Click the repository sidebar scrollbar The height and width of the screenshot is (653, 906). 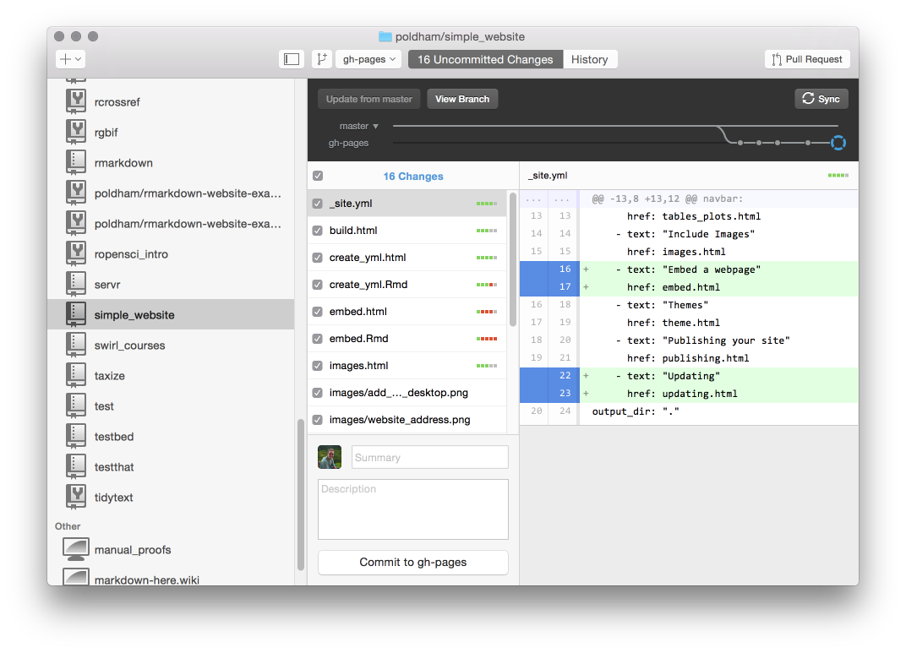click(x=301, y=494)
